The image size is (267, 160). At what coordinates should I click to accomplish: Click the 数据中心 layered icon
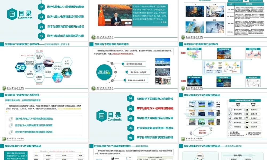tap(247, 110)
